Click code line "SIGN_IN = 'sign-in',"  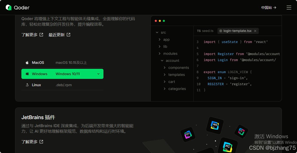(x=228, y=78)
